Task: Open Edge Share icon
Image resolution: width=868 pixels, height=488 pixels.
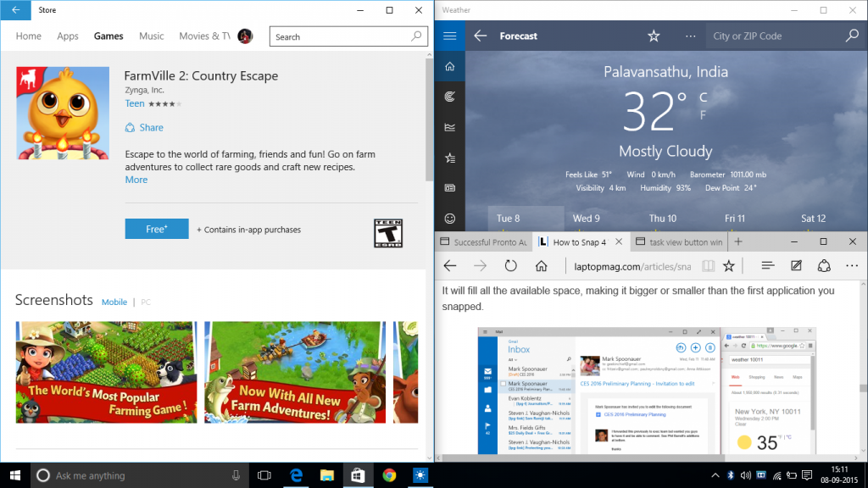Action: [x=824, y=266]
